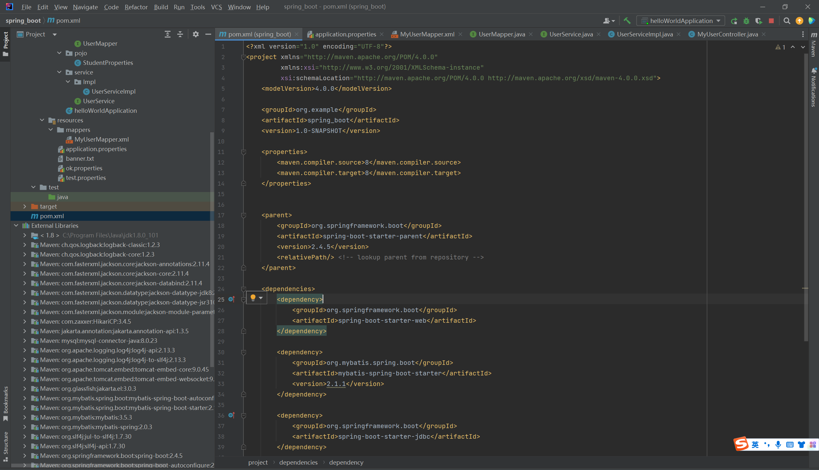The height and width of the screenshot is (470, 819).
Task: Click the Sogou input method tray icon
Action: (741, 444)
